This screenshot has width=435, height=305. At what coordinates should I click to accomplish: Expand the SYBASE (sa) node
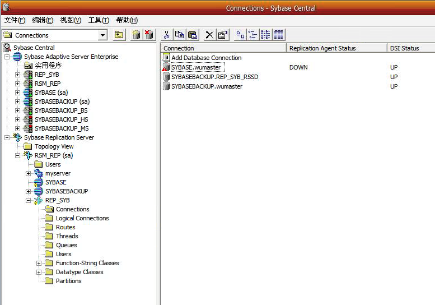click(x=18, y=93)
